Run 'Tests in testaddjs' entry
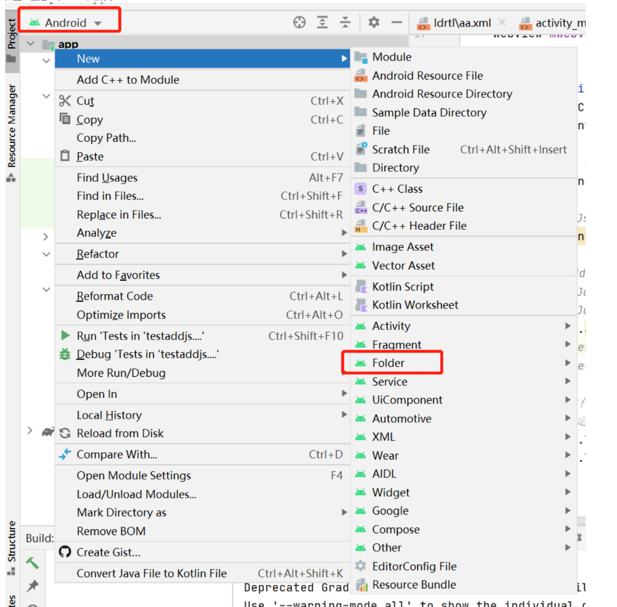The width and height of the screenshot is (617, 607). (x=203, y=336)
